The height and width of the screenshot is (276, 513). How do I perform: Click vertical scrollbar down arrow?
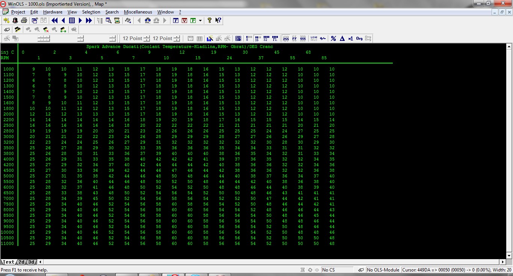point(509,256)
